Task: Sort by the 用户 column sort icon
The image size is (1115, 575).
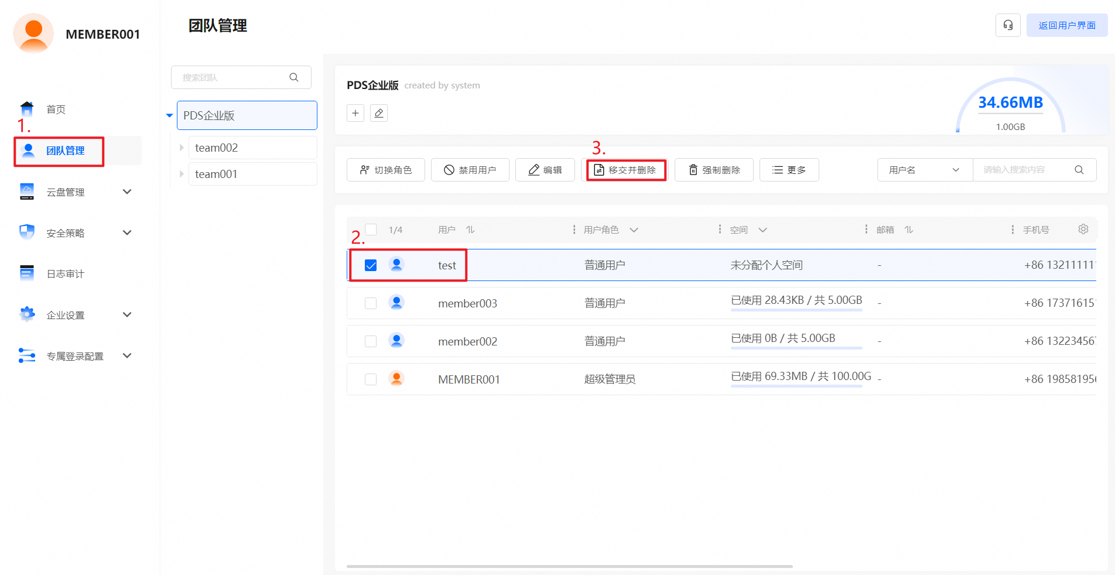Action: (x=470, y=230)
